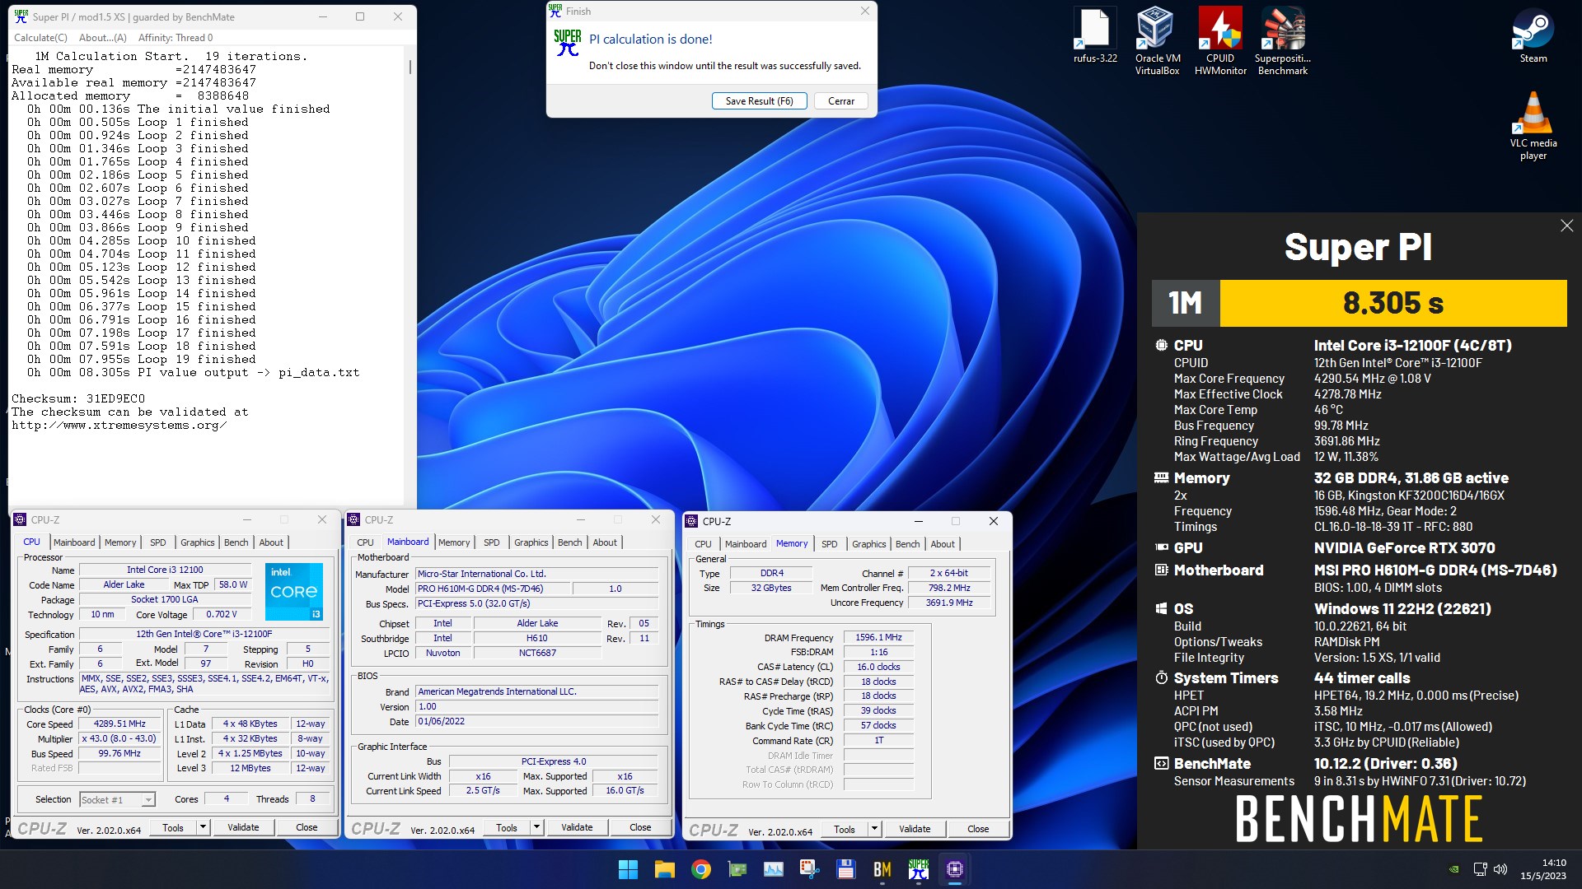Open the About...(A) menu in Super PI
Screen dimensions: 1582x889
click(103, 37)
